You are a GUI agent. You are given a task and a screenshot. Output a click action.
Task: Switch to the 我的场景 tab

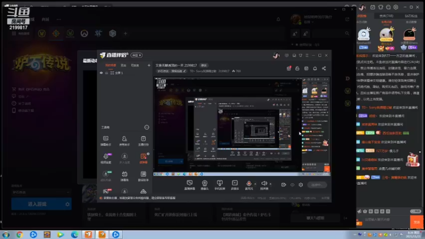pyautogui.click(x=110, y=65)
